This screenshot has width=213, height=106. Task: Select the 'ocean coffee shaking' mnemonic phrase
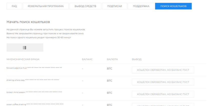[35, 104]
